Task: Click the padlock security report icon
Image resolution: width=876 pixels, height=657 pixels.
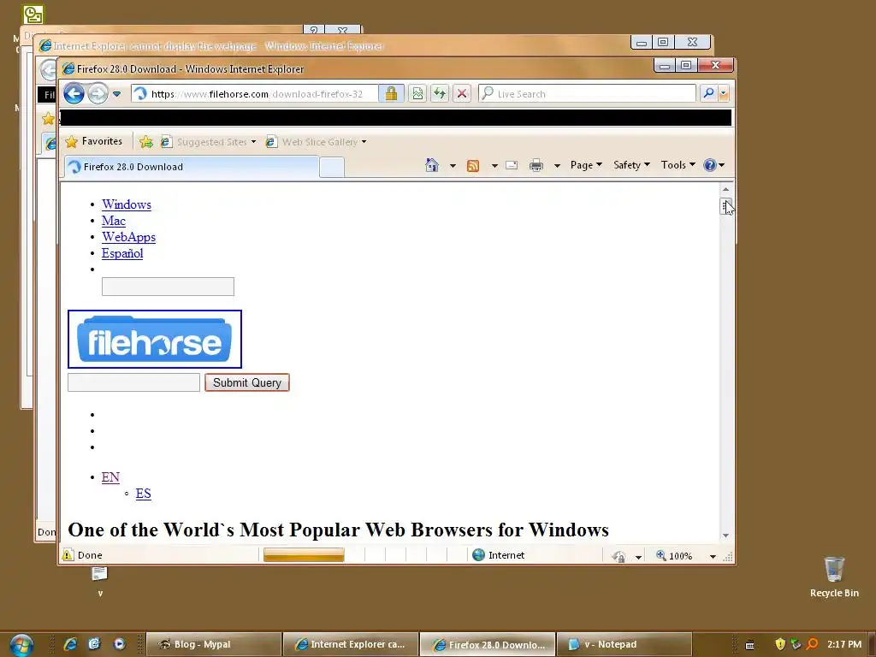Action: tap(391, 93)
